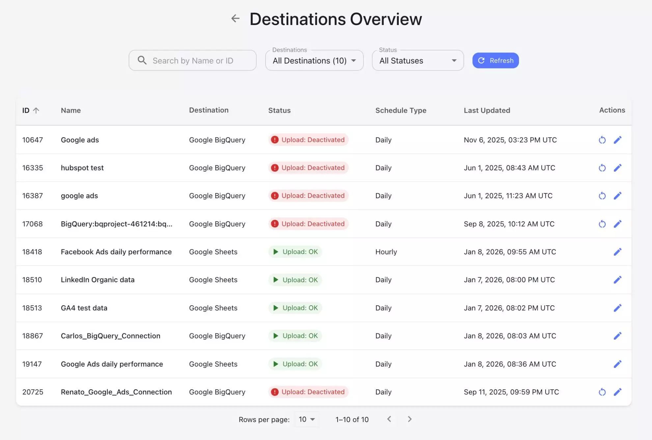Click reactivate icon for hubspot test row
The height and width of the screenshot is (440, 652).
click(602, 168)
